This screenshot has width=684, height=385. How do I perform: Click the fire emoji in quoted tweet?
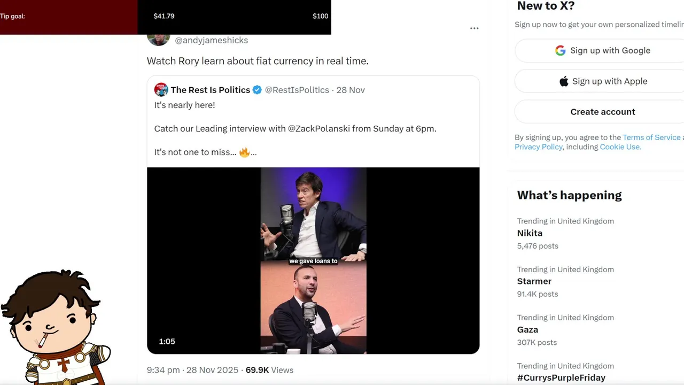pyautogui.click(x=244, y=152)
